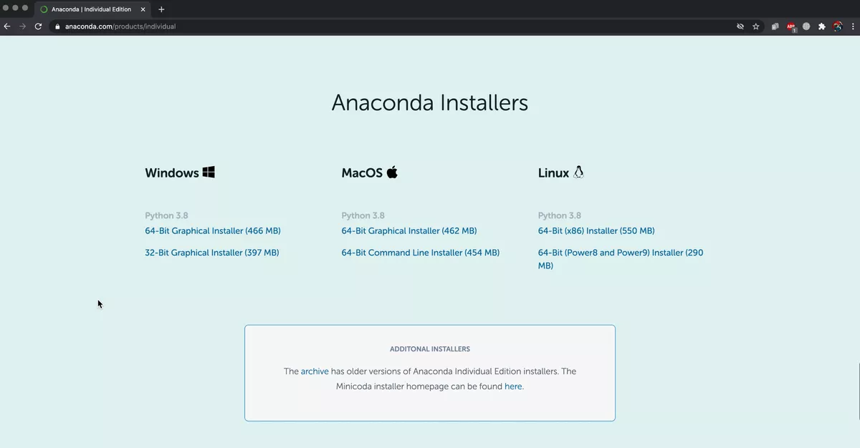Screen dimensions: 860x448
Task: Click the padlock site info icon
Action: (58, 26)
